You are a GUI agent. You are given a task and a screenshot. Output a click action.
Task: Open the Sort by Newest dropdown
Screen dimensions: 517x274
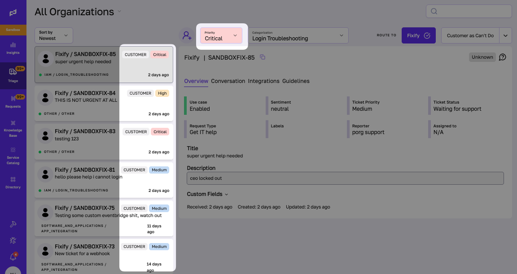(53, 35)
